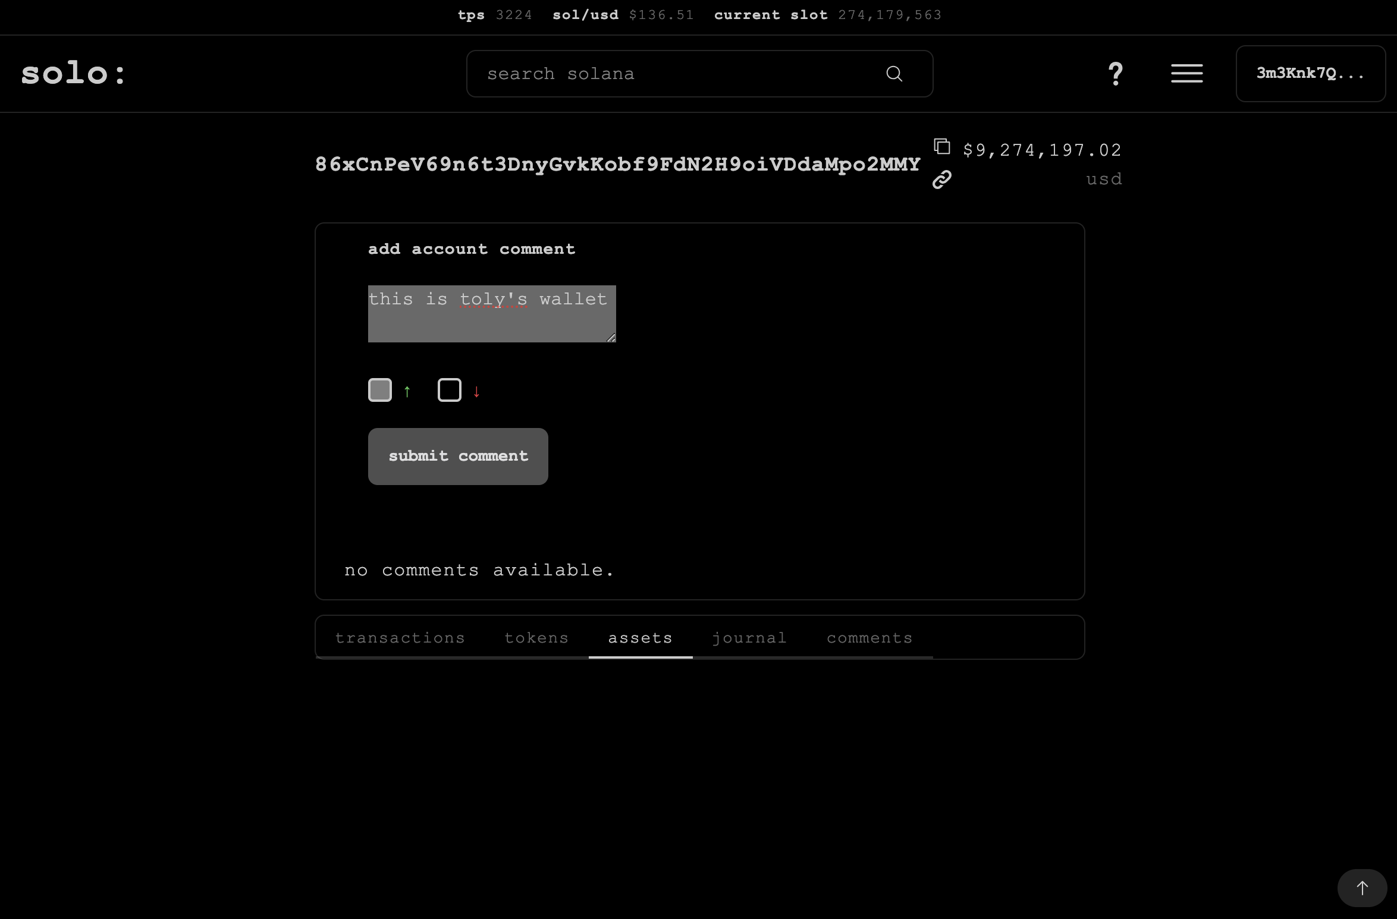Click the red down arrow icon
The width and height of the screenshot is (1397, 919).
tap(476, 391)
